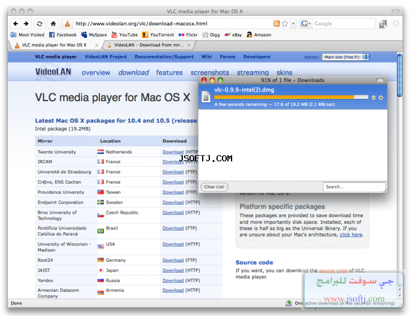Open the Developers menu link

pos(257,57)
